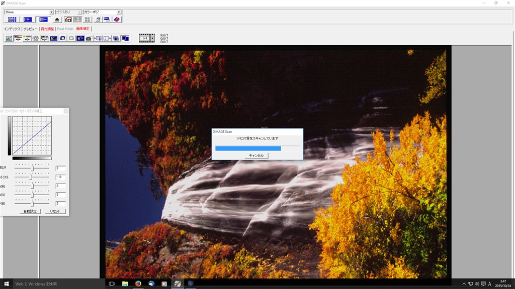Adjust the brightness slider in correction panel
The height and width of the screenshot is (289, 515).
click(32, 168)
